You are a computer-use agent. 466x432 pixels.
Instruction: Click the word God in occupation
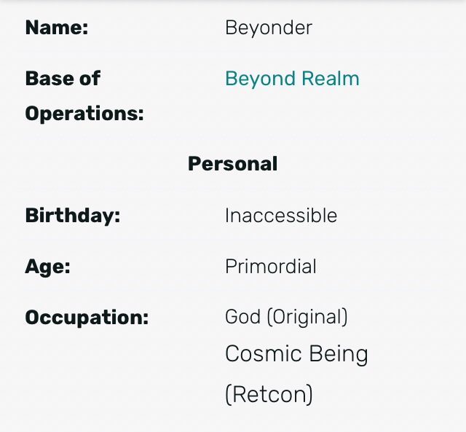coord(242,317)
